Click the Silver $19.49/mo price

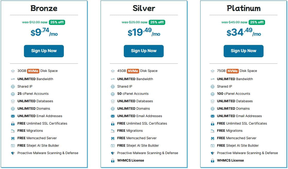point(144,33)
